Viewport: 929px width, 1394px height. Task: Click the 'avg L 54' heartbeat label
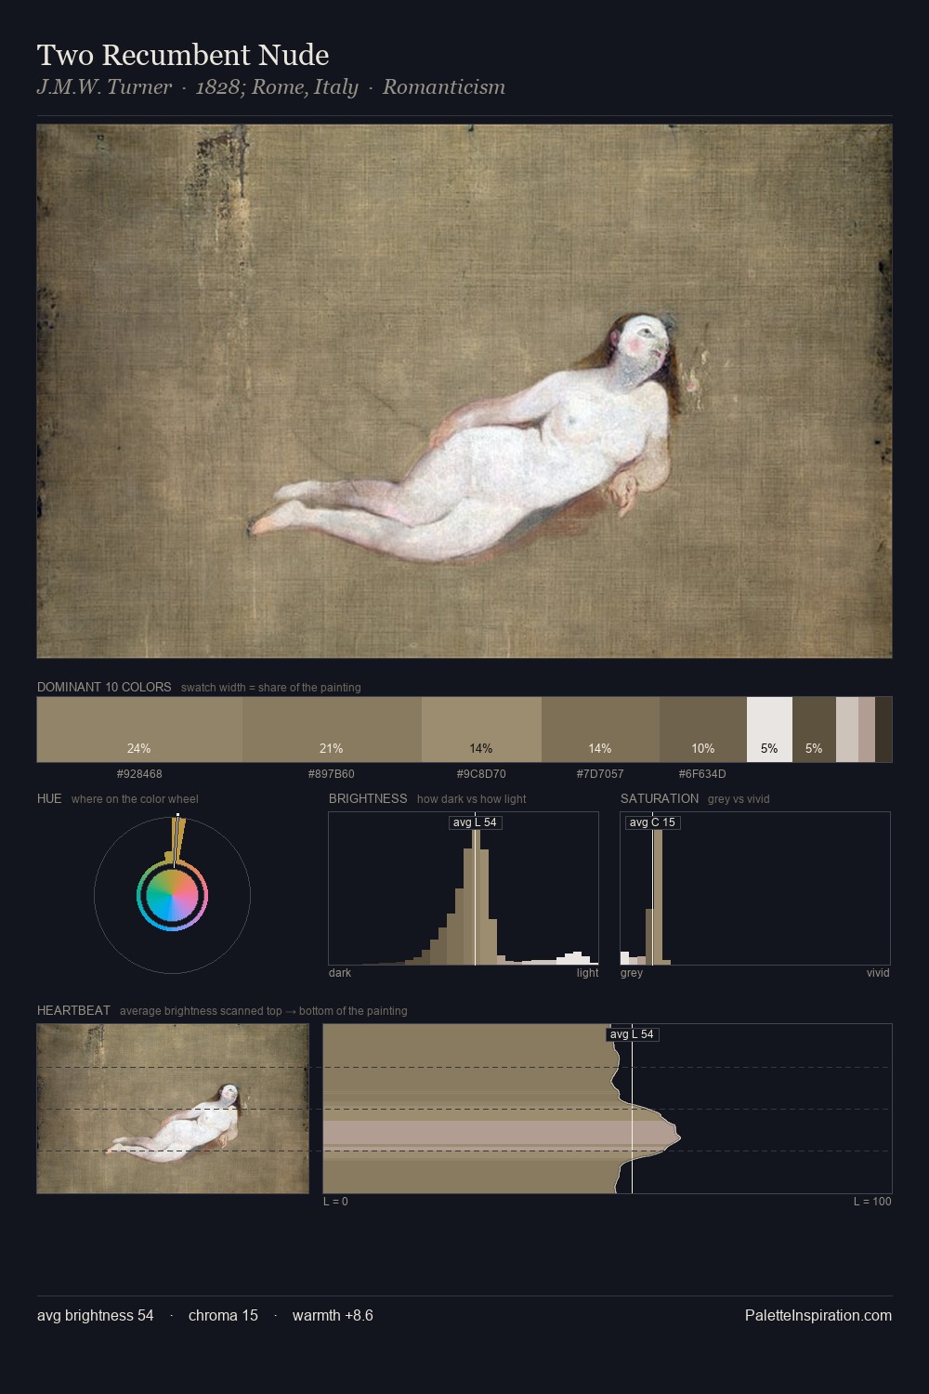(633, 1034)
